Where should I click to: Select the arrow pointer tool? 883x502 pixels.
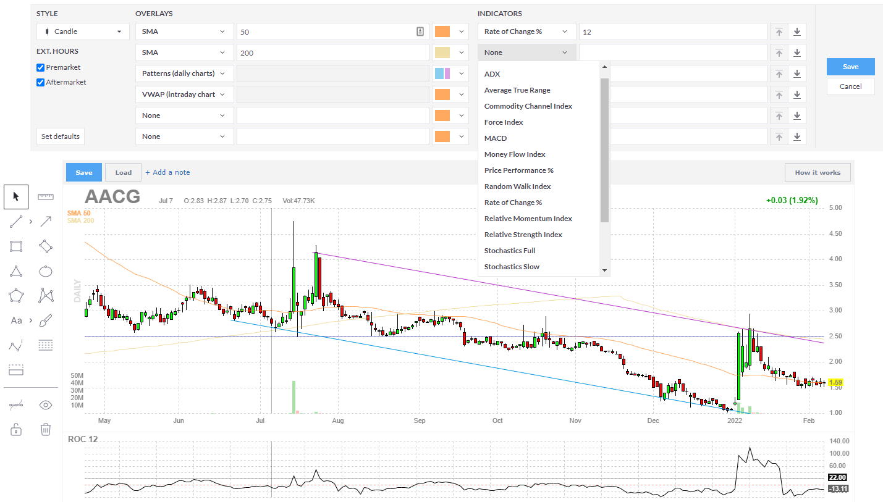pos(15,196)
